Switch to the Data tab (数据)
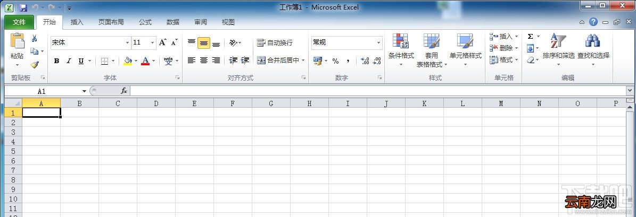Image resolution: width=636 pixels, height=217 pixels. tap(173, 22)
